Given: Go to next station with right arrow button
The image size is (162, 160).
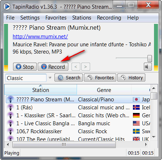Looking at the screenshot, I should click(86, 67).
